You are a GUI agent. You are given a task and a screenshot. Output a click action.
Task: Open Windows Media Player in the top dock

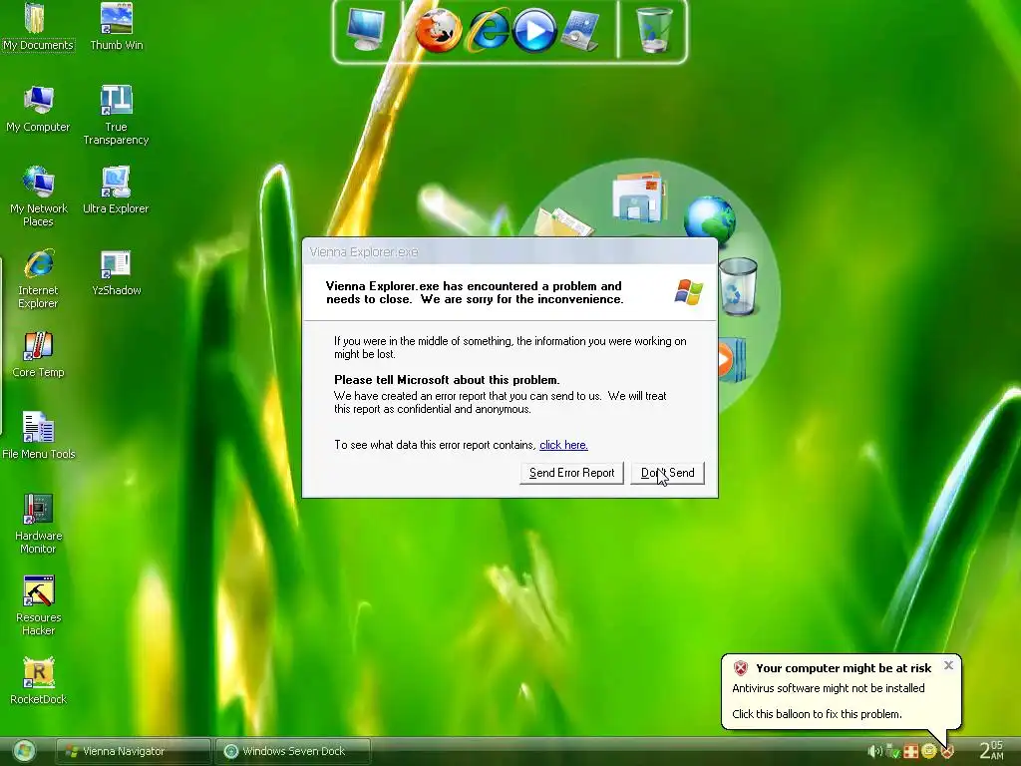[x=534, y=31]
